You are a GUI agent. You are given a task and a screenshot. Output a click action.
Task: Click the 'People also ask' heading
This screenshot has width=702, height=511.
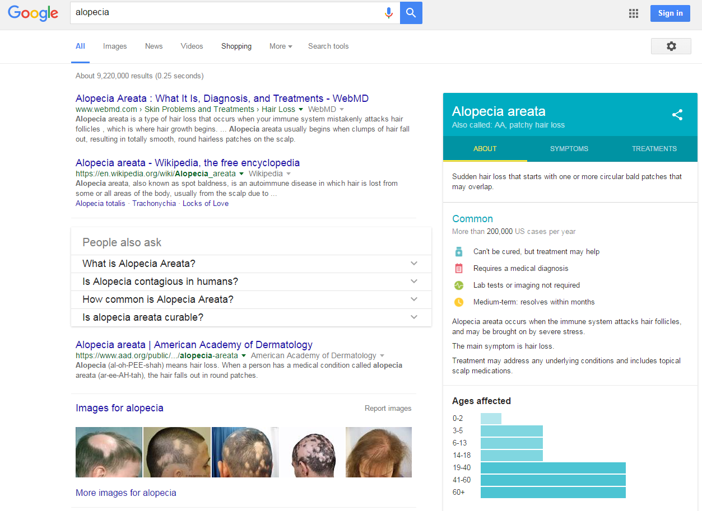coord(122,242)
